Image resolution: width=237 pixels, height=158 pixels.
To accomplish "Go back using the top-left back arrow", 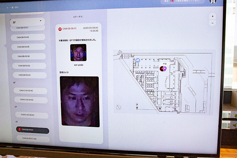I will click(8, 8).
